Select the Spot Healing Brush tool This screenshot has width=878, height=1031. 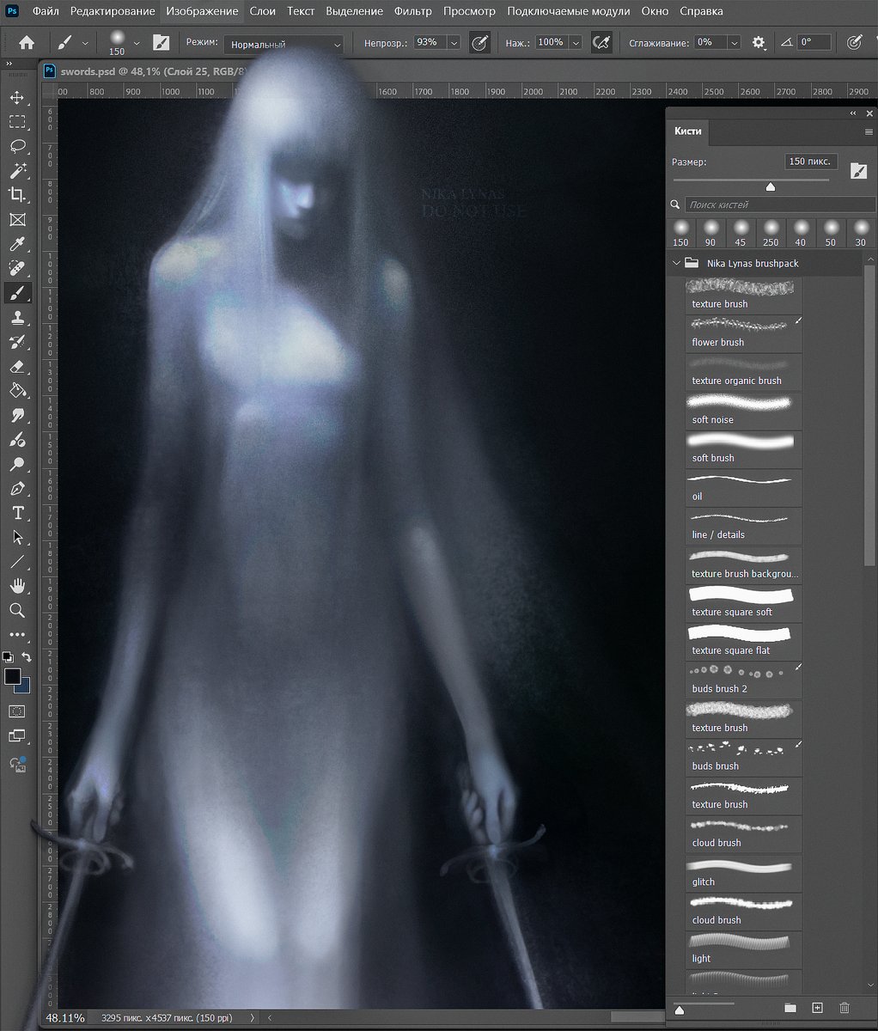pyautogui.click(x=17, y=269)
